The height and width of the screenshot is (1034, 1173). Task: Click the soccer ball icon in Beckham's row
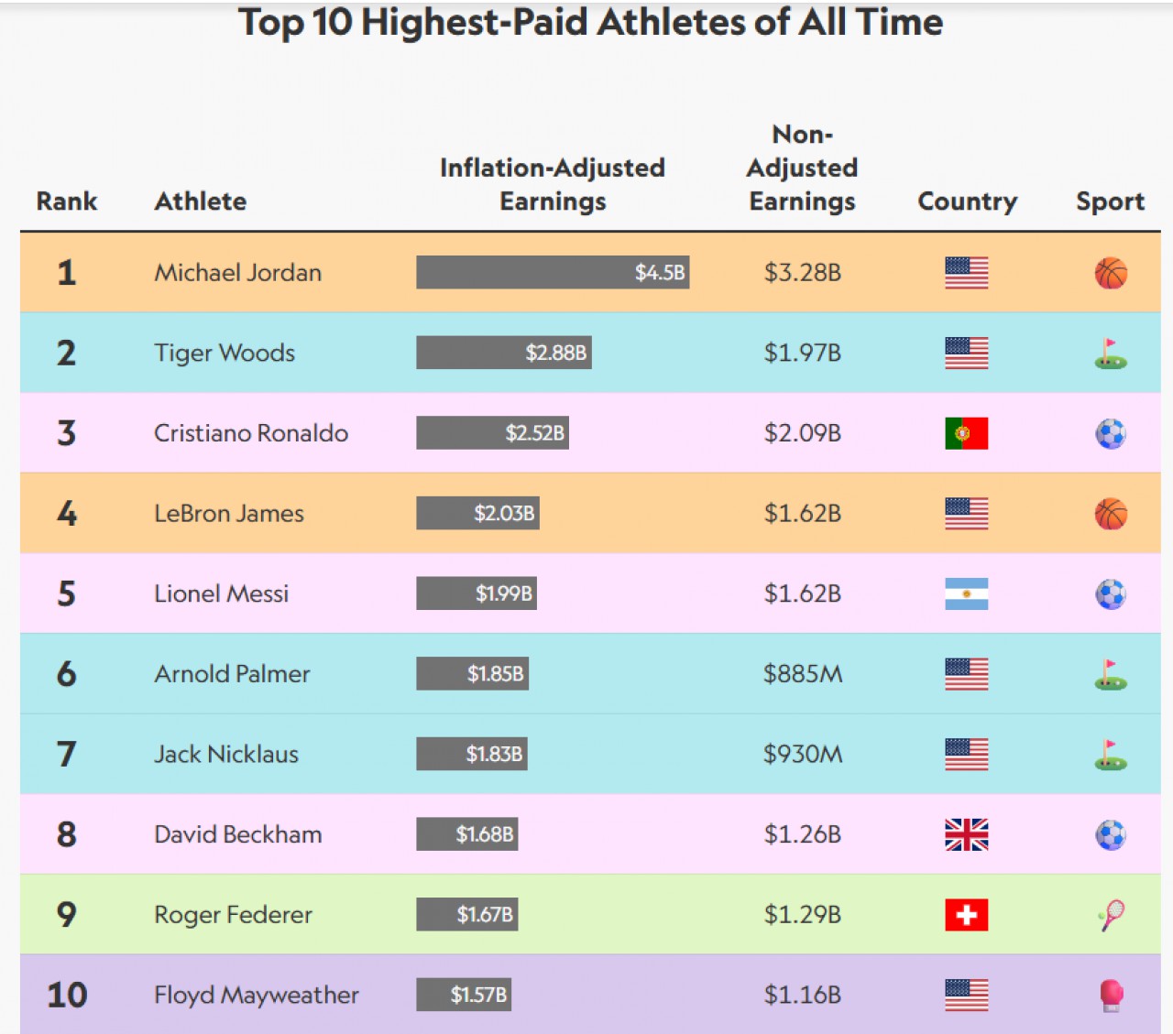click(x=1111, y=834)
